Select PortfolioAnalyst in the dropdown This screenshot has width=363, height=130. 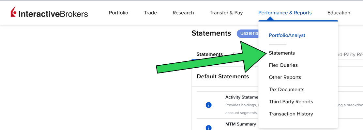tap(287, 35)
